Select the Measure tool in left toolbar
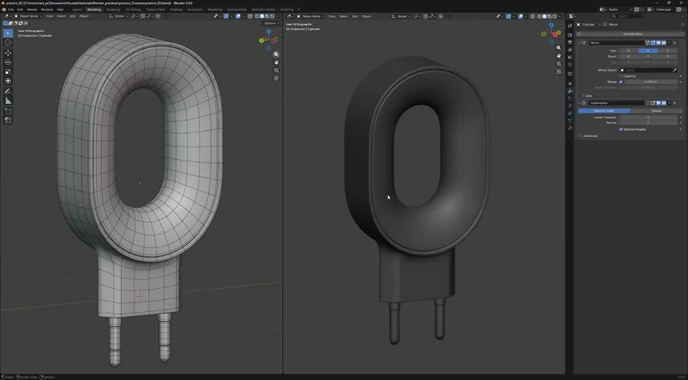 coord(8,101)
